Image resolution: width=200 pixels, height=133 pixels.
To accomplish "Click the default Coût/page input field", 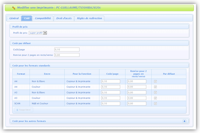I will click(x=67, y=49).
